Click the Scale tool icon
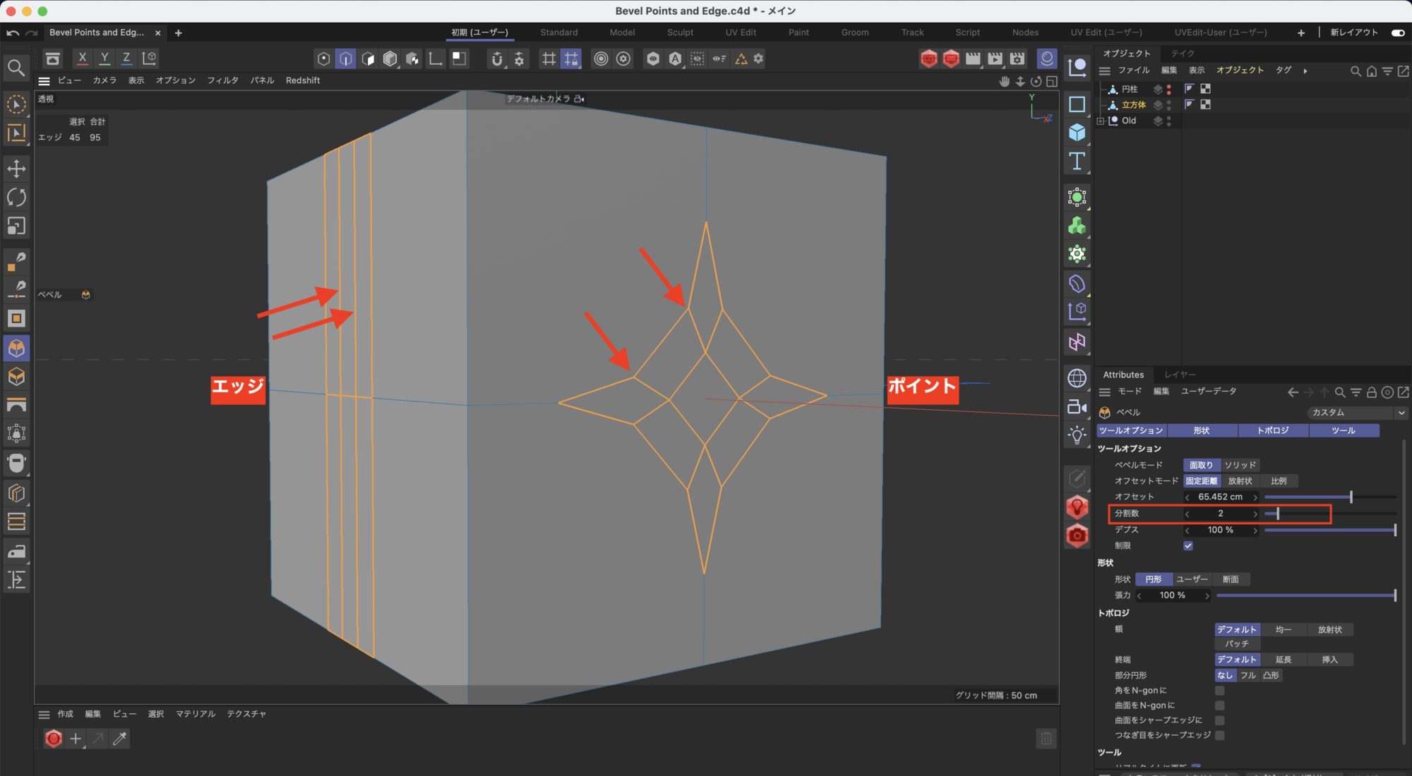 [16, 226]
